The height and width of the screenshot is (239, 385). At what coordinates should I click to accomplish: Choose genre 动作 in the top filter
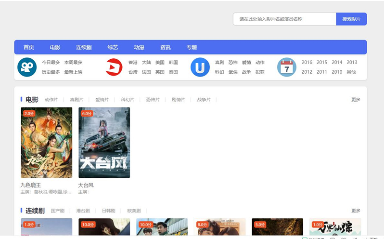260,63
